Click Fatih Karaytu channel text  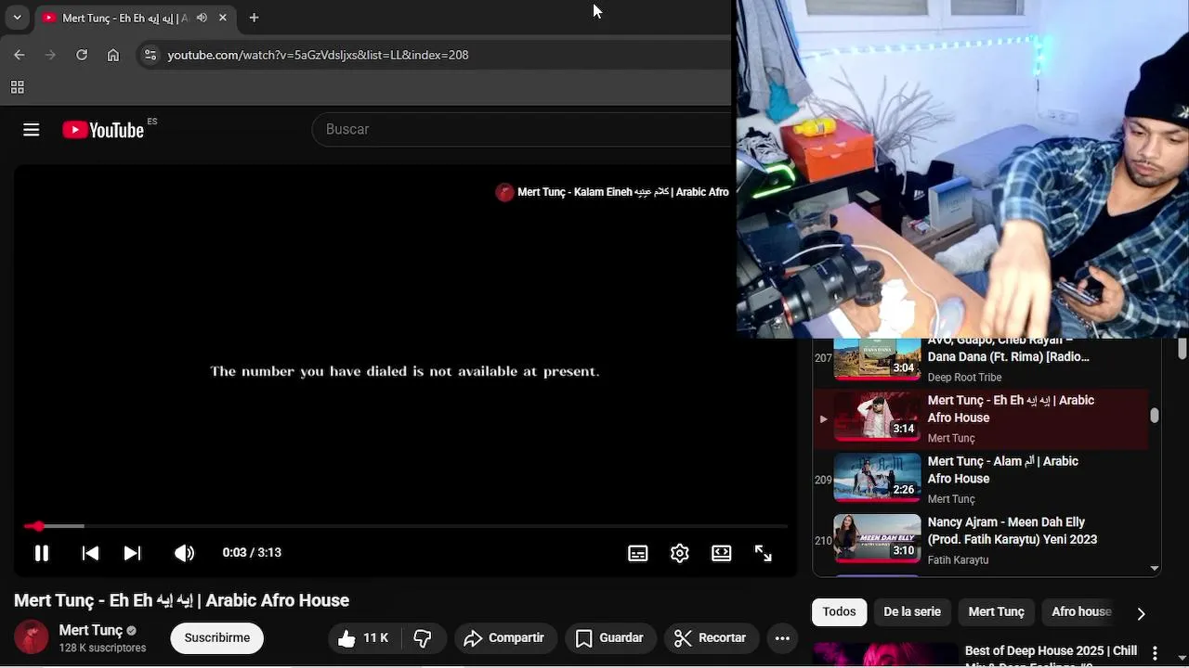[x=958, y=560]
